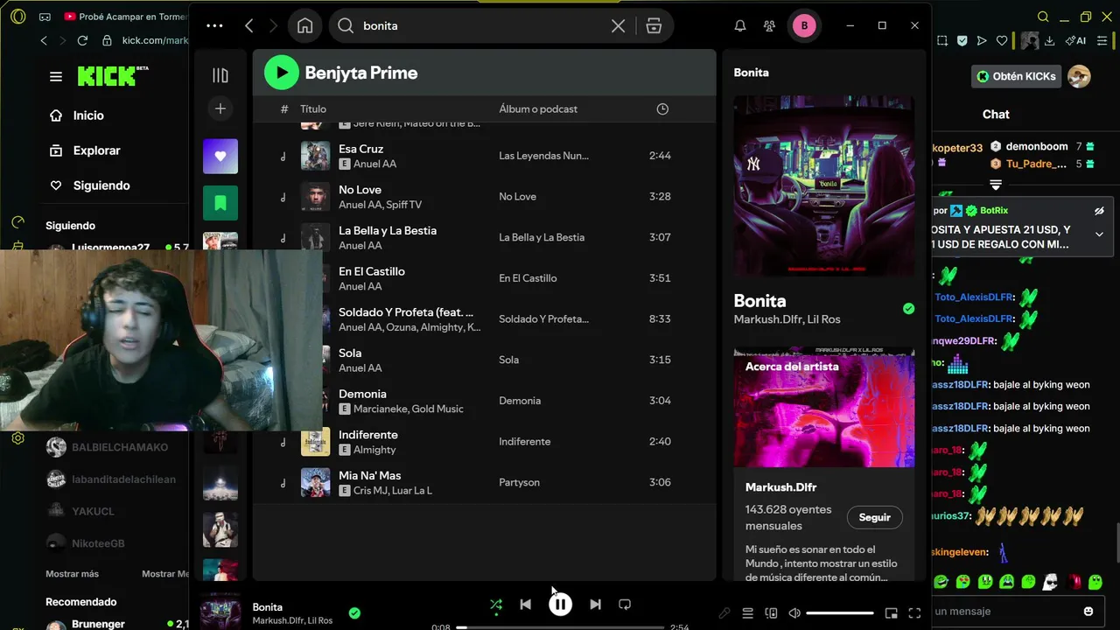Image resolution: width=1120 pixels, height=630 pixels.
Task: Adjust the Spotify volume slider
Action: [840, 613]
